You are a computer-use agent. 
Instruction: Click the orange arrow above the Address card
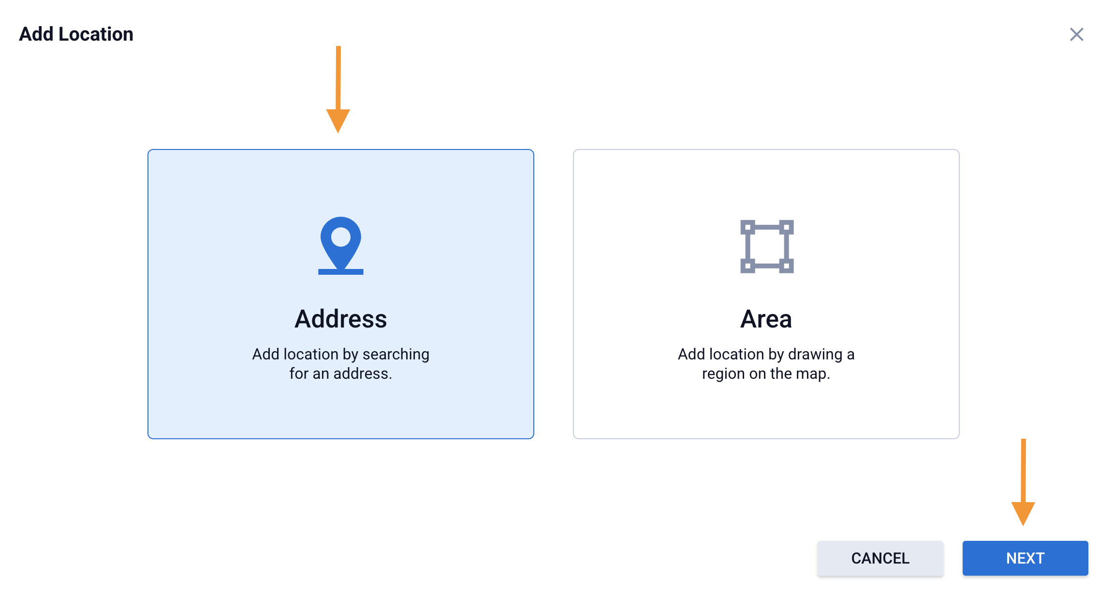coord(338,89)
